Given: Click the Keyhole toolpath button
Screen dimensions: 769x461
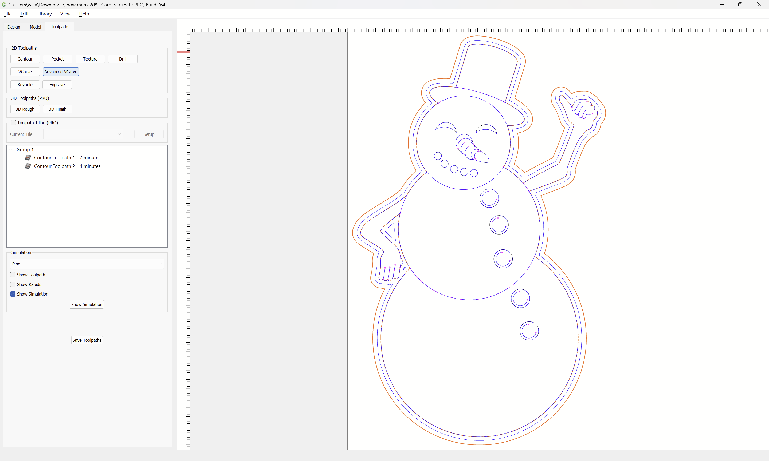Looking at the screenshot, I should pyautogui.click(x=25, y=85).
